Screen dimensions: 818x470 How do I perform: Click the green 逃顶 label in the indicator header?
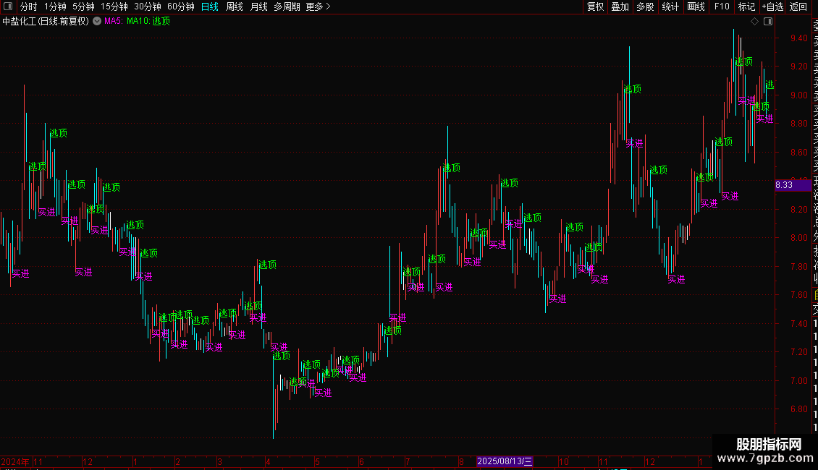(161, 22)
